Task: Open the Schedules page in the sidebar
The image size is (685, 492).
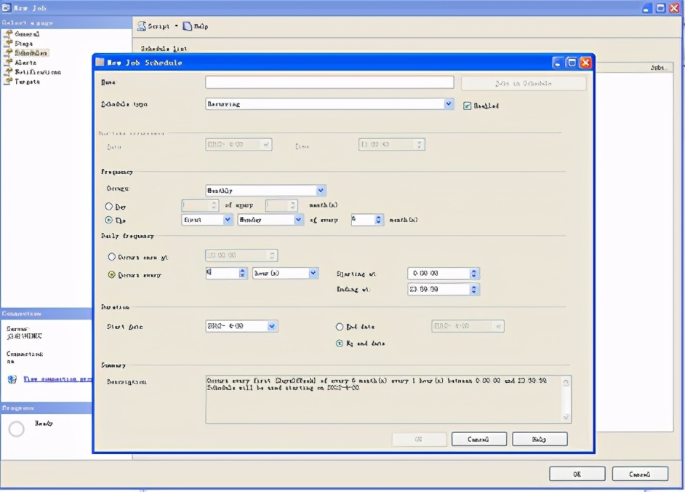Action: (31, 53)
